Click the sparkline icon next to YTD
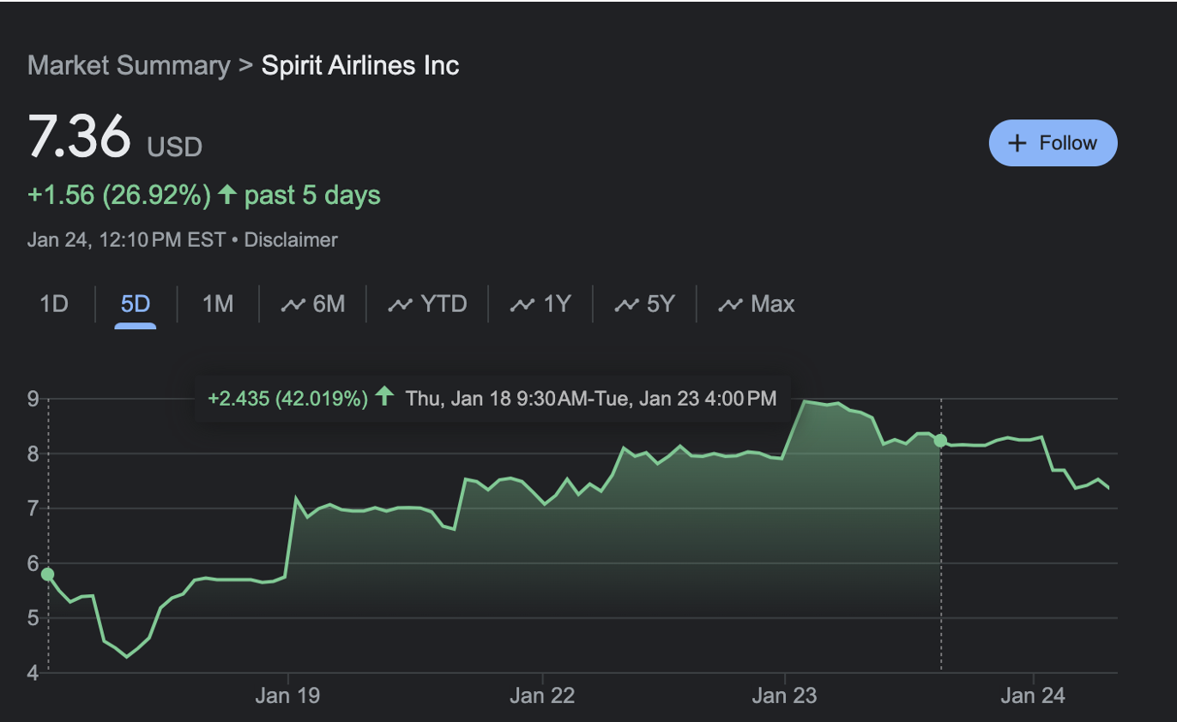The height and width of the screenshot is (722, 1177). [x=401, y=304]
